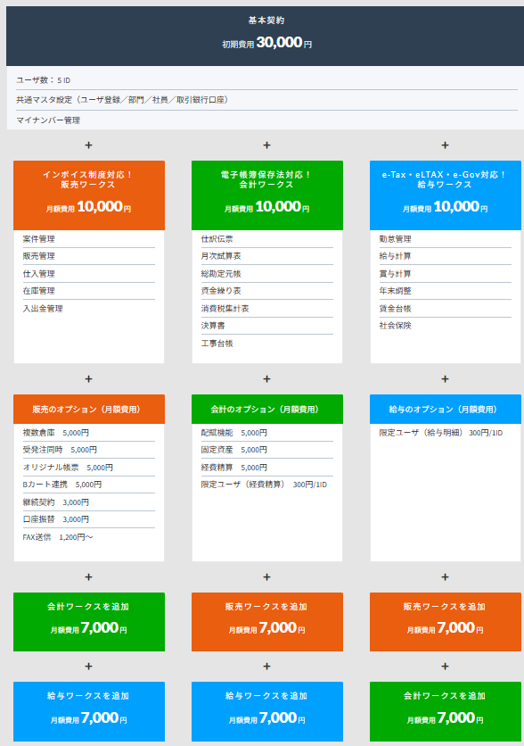Click the plus sign above 会計のオプション header
The height and width of the screenshot is (746, 524).
pyautogui.click(x=267, y=379)
